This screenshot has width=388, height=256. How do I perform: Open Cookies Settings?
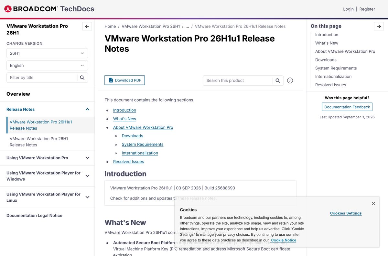[x=346, y=213]
